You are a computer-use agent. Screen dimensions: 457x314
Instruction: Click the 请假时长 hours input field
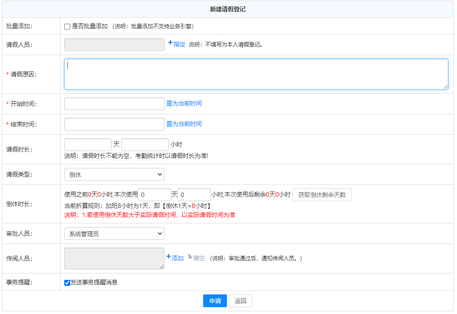145,145
